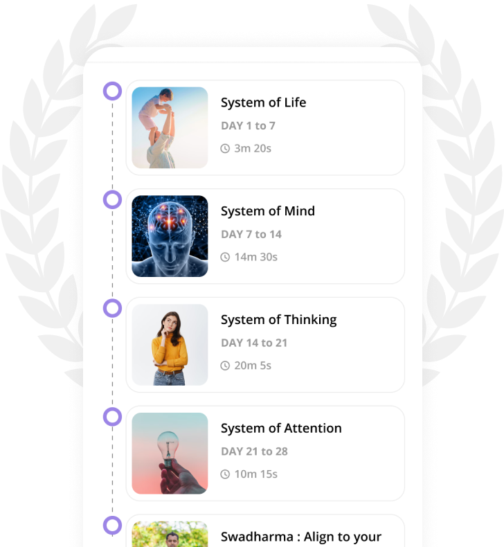The width and height of the screenshot is (504, 547).
Task: Select the timeline marker next to Swadharma
Action: tap(112, 525)
